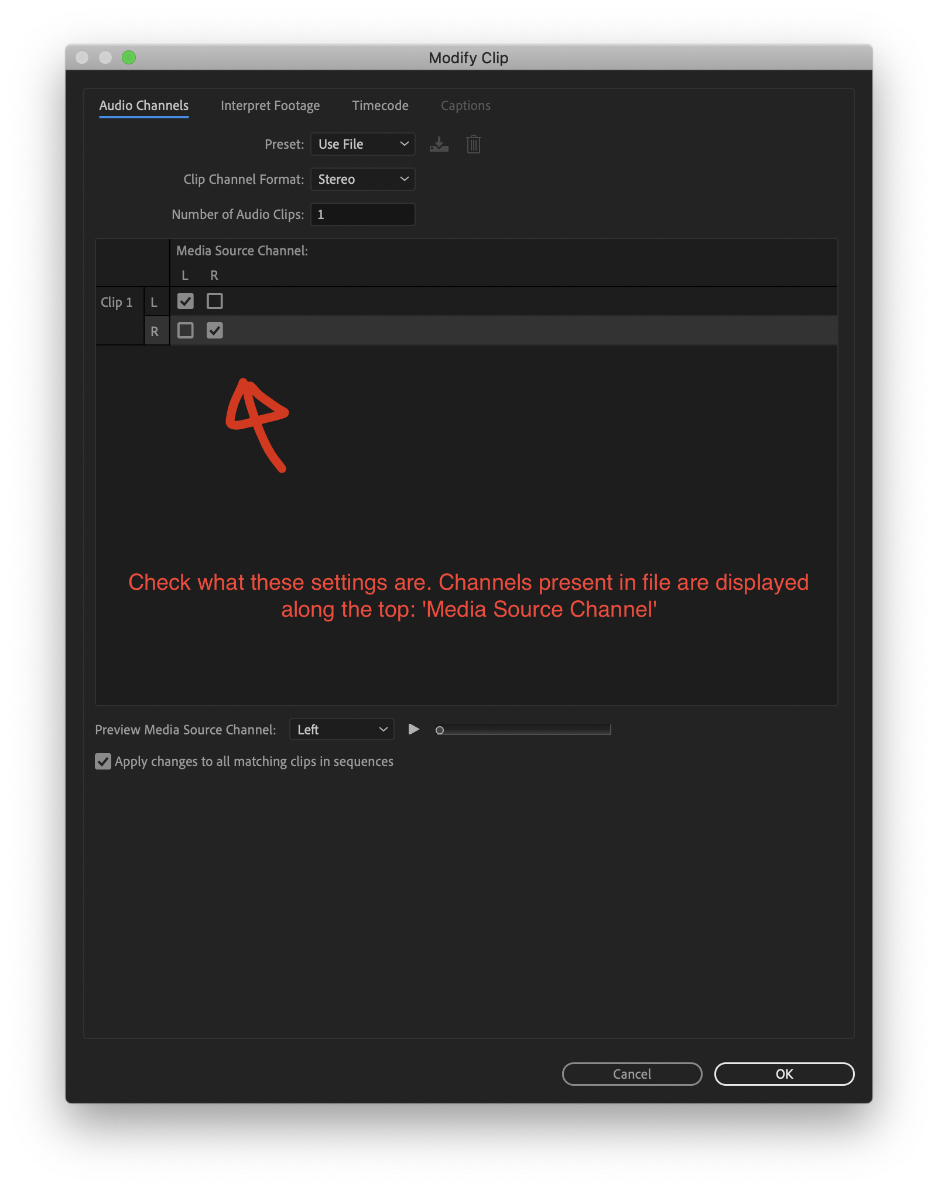
Task: Switch to the Timecode tab
Action: [x=380, y=105]
